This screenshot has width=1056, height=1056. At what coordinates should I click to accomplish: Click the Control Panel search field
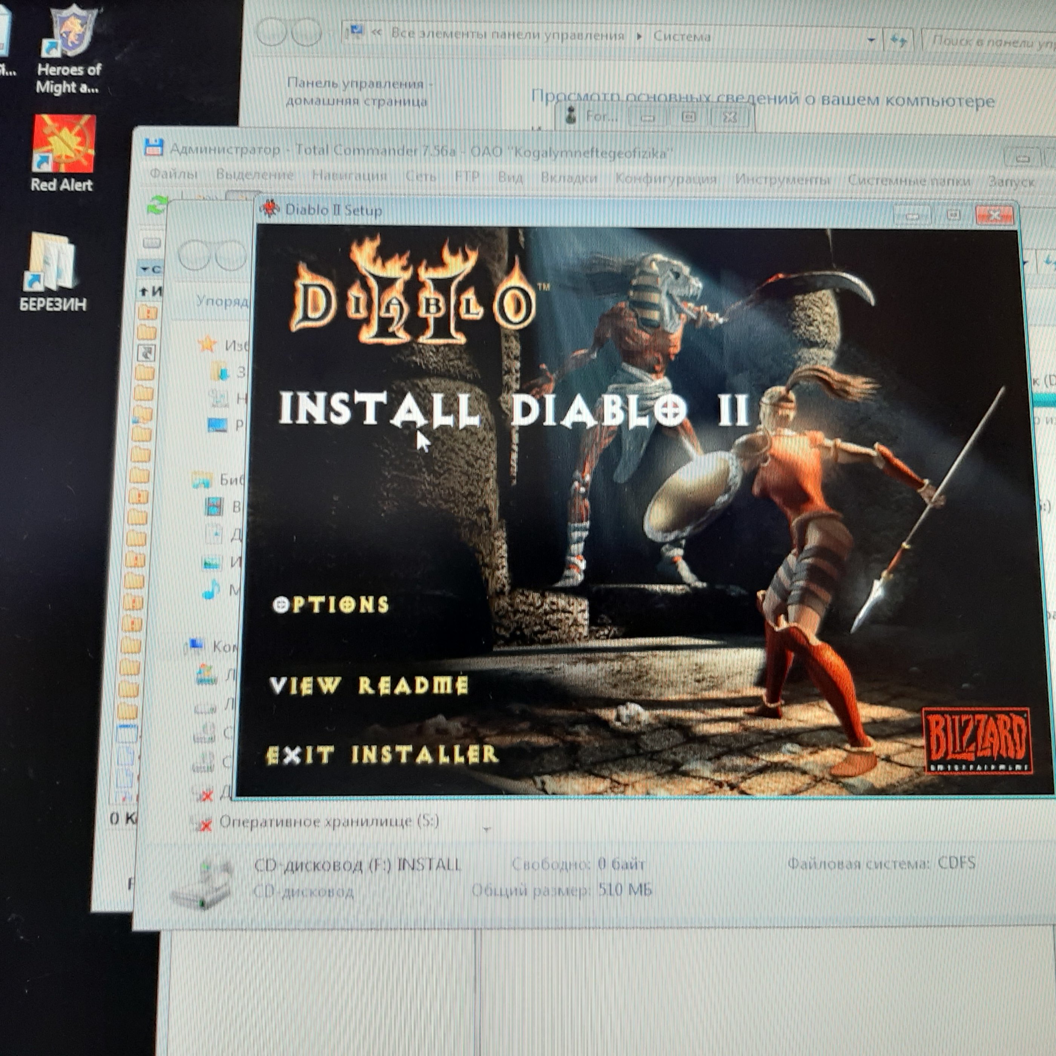point(989,41)
